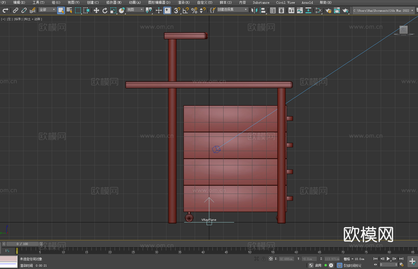Activate the Select and Rotate tool

coord(105,10)
